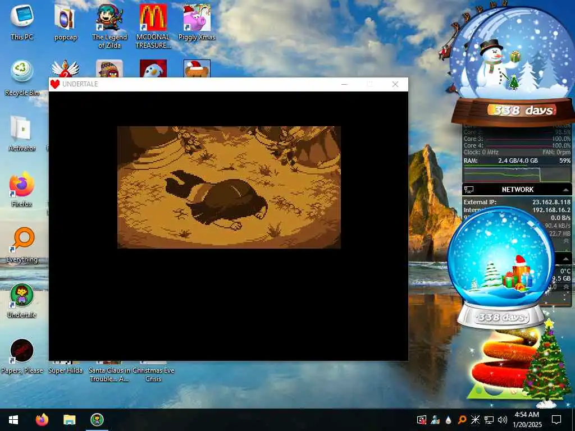Select the Super Hilda desktop label
The image size is (575, 431).
[x=65, y=370]
